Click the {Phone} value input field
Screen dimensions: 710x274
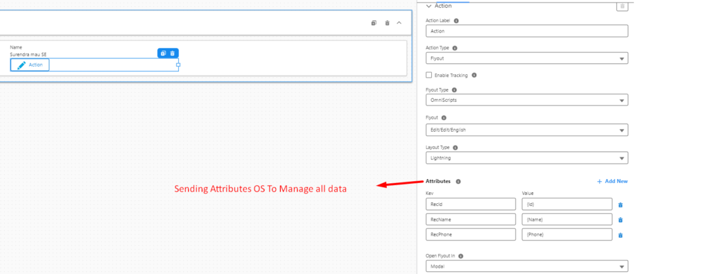tap(567, 234)
